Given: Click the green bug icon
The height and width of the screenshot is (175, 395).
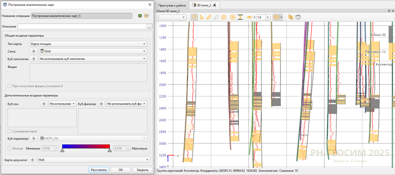Looking at the screenshot, I should (x=140, y=16).
